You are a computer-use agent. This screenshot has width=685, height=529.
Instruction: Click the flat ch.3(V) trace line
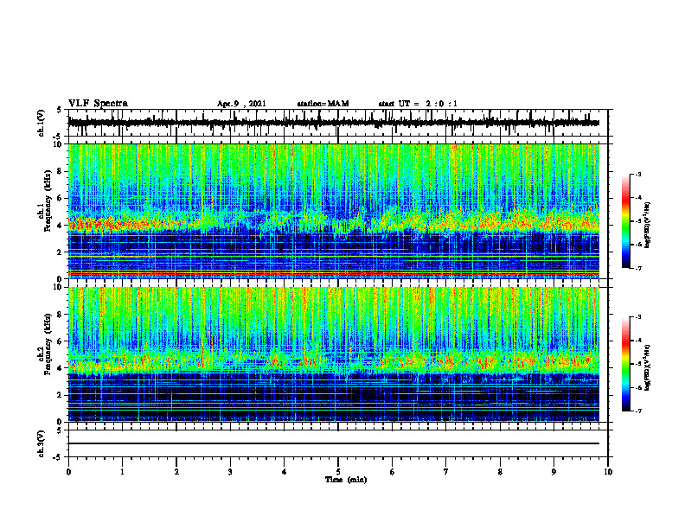(333, 443)
